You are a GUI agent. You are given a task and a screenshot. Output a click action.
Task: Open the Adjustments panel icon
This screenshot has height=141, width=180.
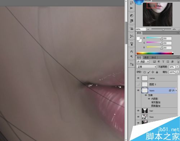click(x=132, y=16)
